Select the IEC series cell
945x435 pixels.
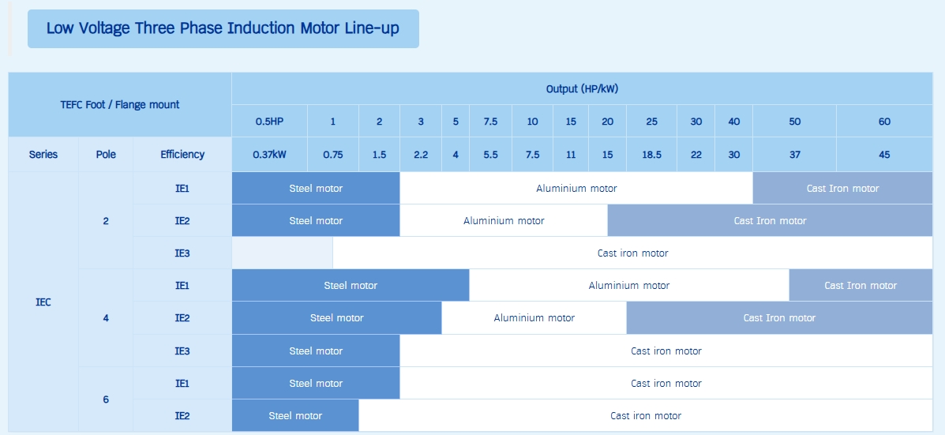[x=43, y=302]
